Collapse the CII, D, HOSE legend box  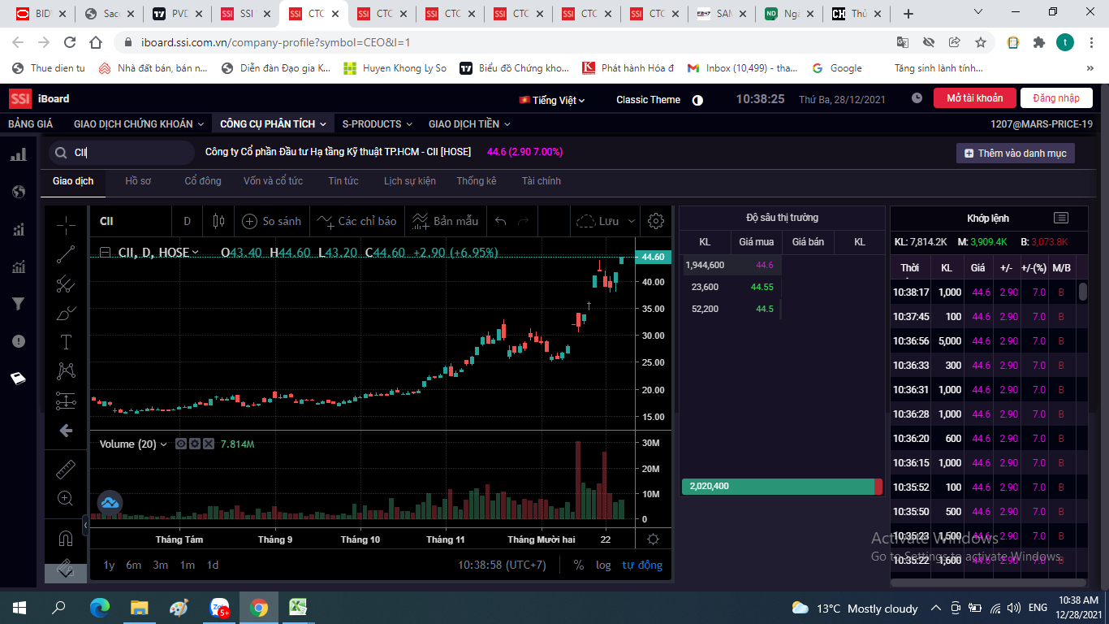106,253
